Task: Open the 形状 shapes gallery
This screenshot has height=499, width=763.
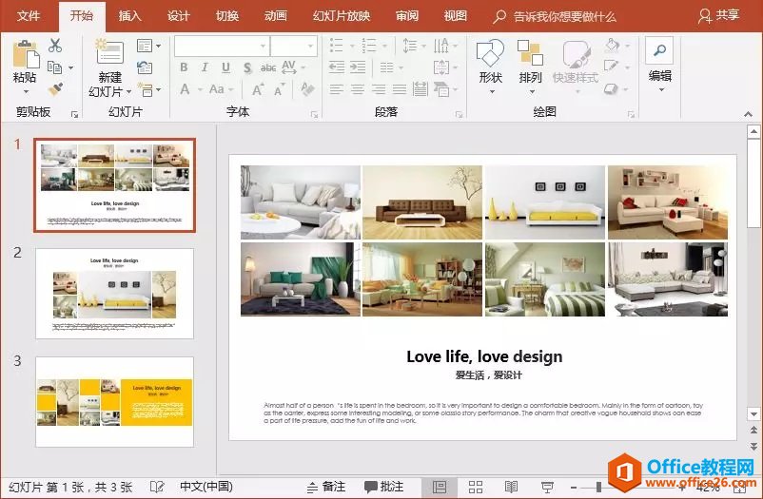Action: click(x=490, y=55)
